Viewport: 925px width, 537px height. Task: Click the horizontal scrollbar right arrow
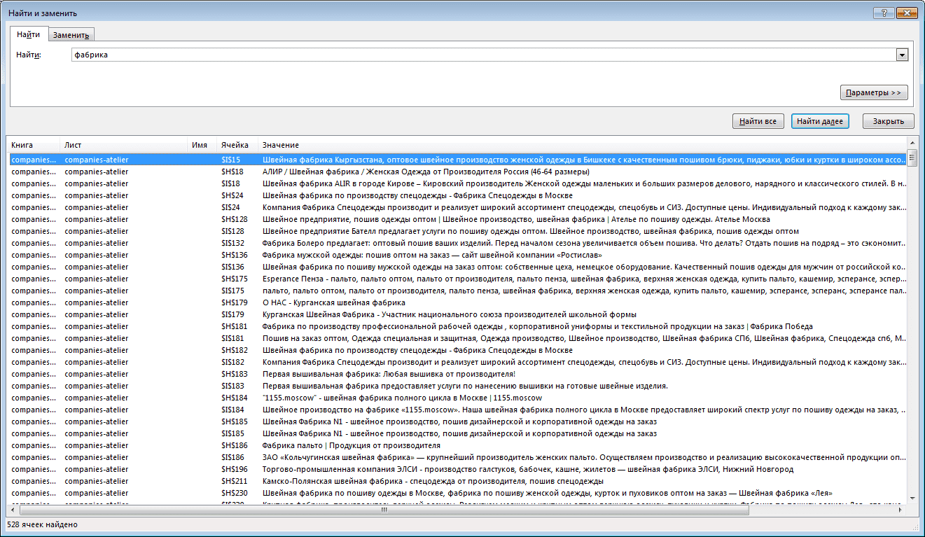pos(901,510)
